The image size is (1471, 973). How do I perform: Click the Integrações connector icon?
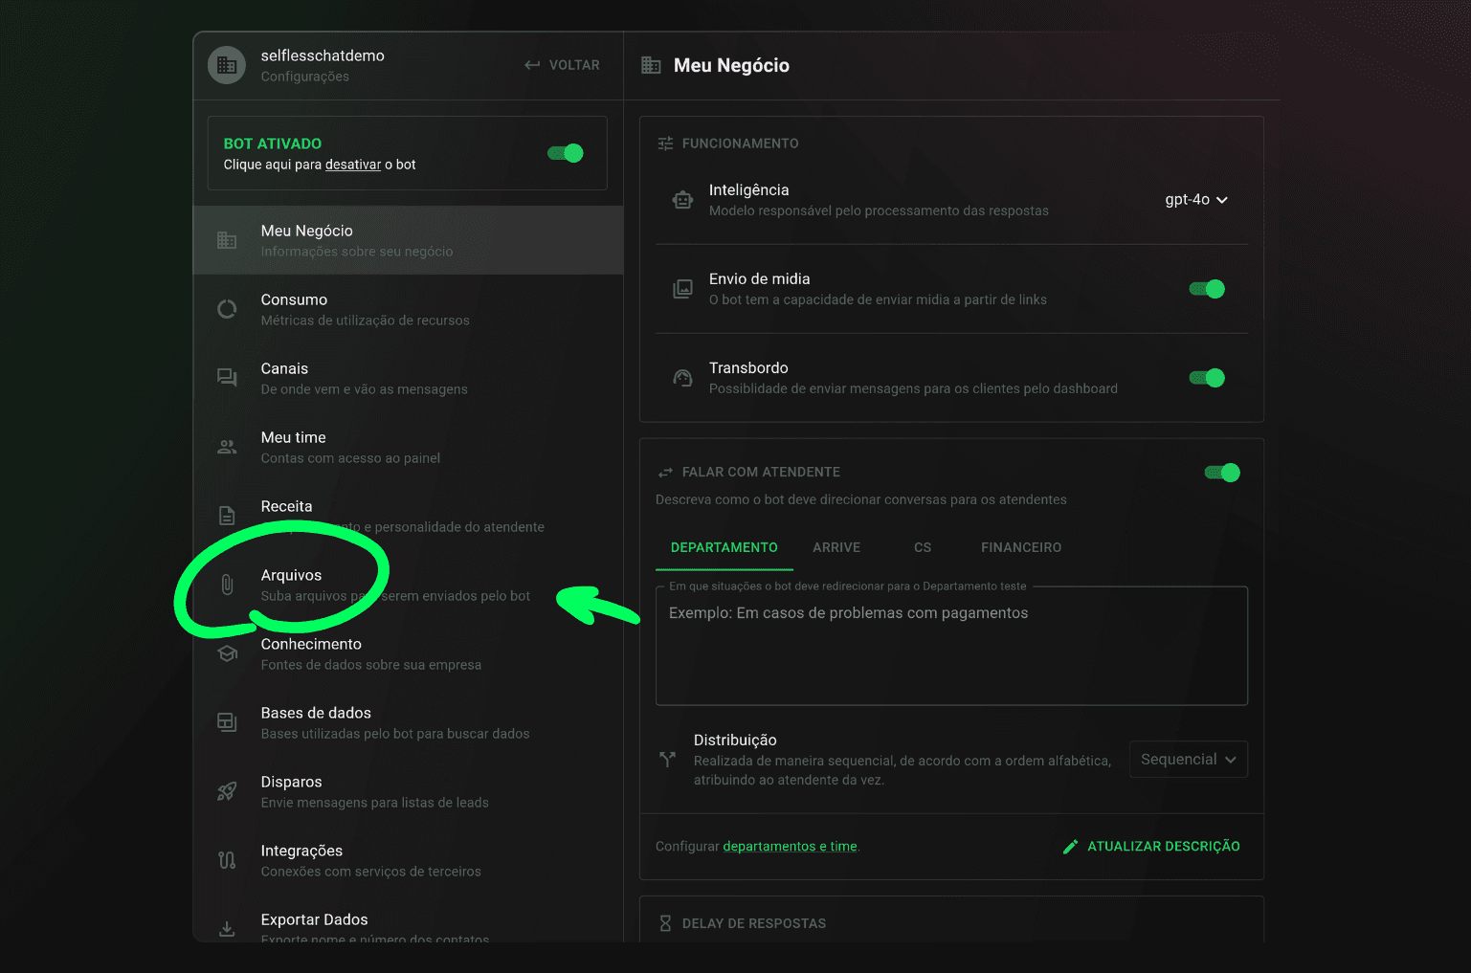coord(227,860)
